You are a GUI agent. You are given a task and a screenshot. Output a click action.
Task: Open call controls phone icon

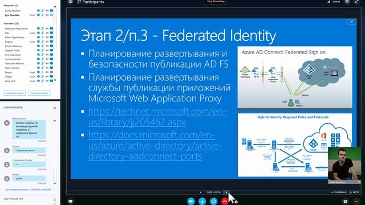345,201
